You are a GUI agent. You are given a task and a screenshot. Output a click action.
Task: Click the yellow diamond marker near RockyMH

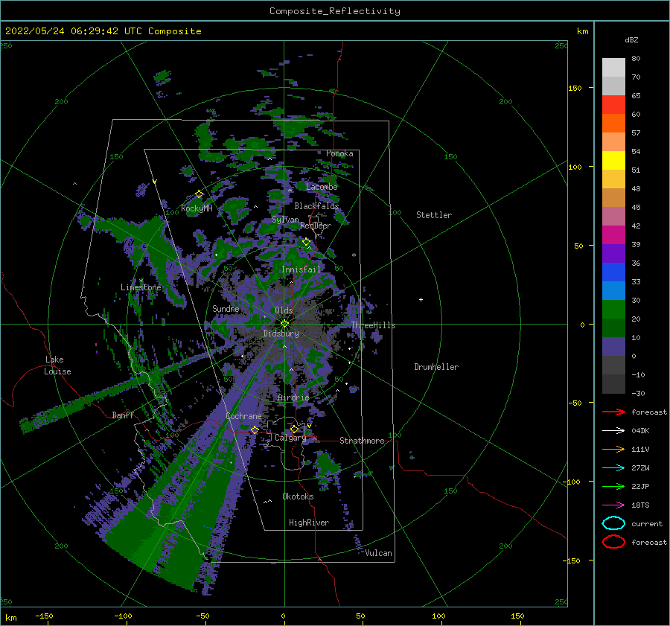click(199, 194)
